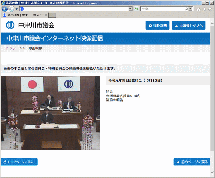The image size is (215, 178).
Task: Click the notice about 過去の本会議 recordings
Action: [x=106, y=68]
